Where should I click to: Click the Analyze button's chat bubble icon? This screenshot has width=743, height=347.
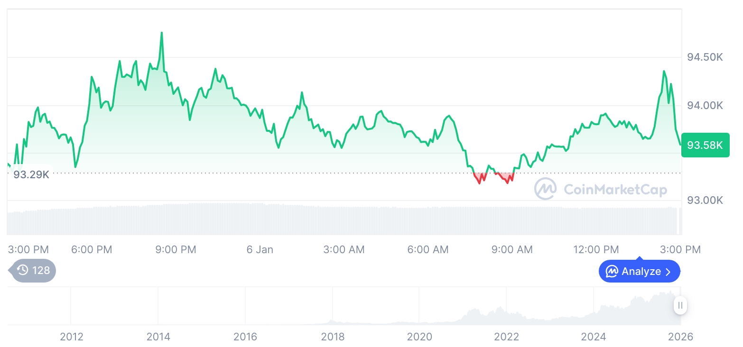pos(612,272)
